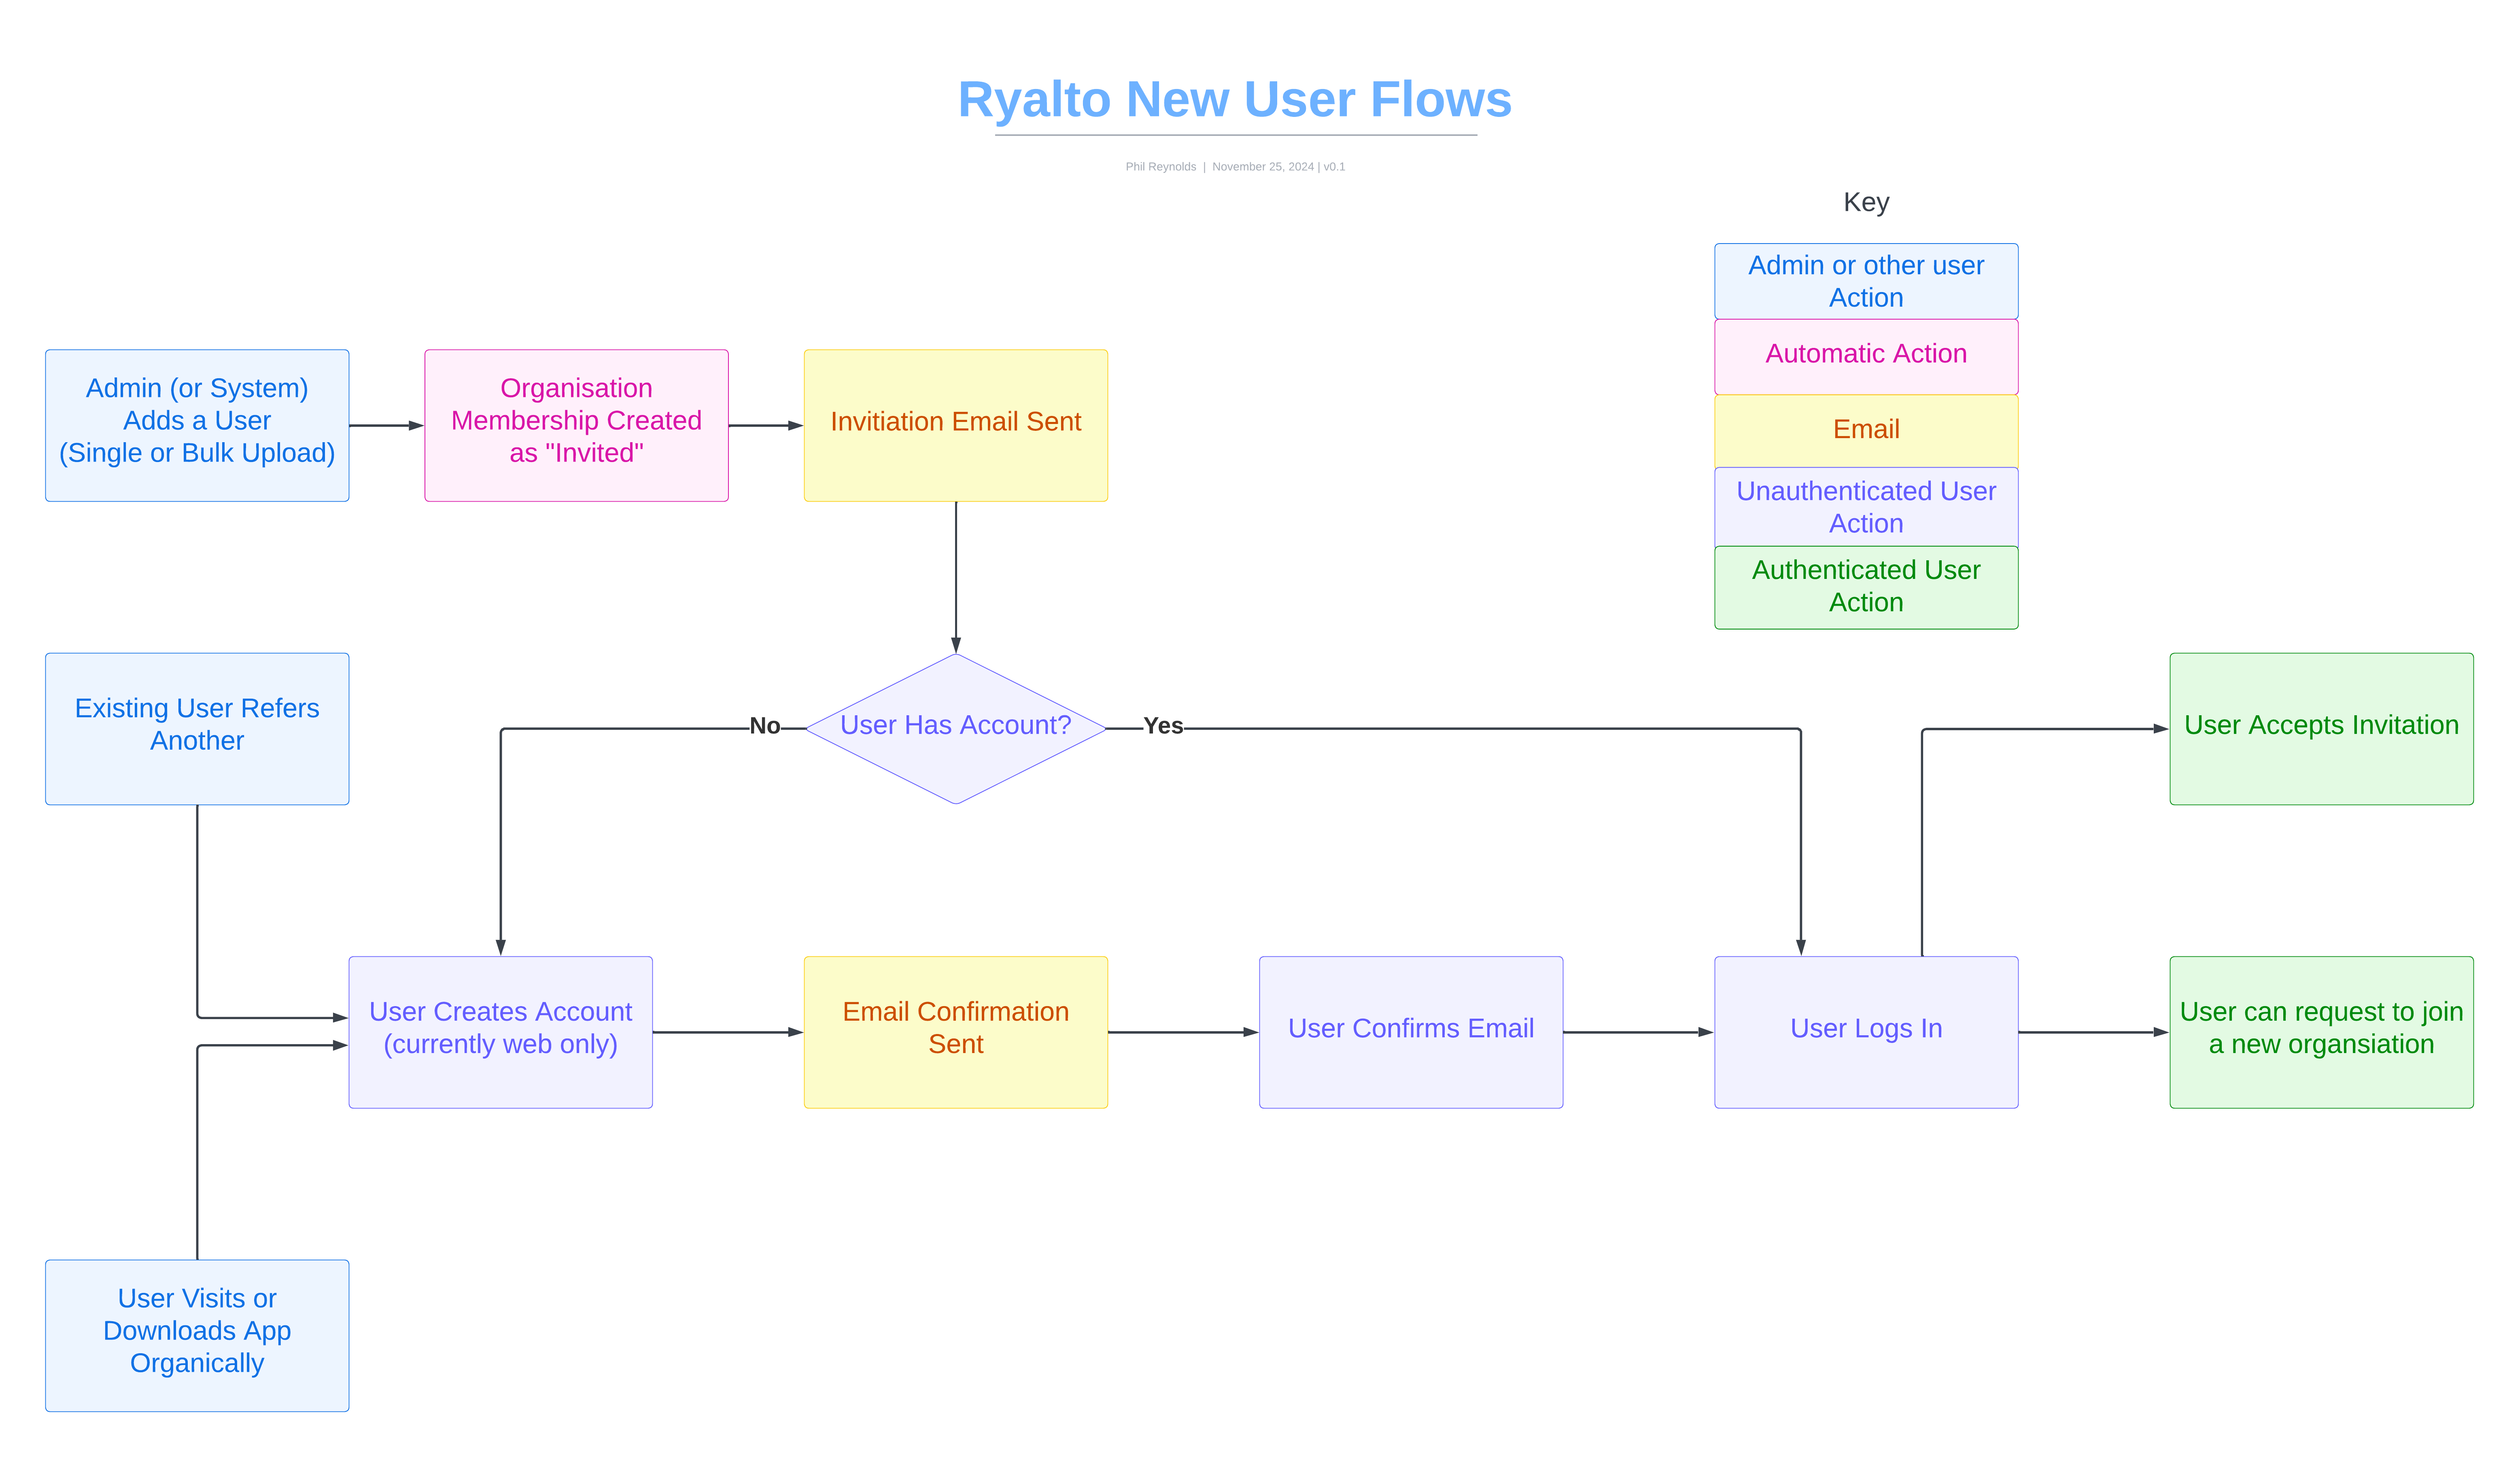This screenshot has height=1458, width=2520.
Task: Select the 'Invitiation Email Sent' box
Action: [955, 425]
